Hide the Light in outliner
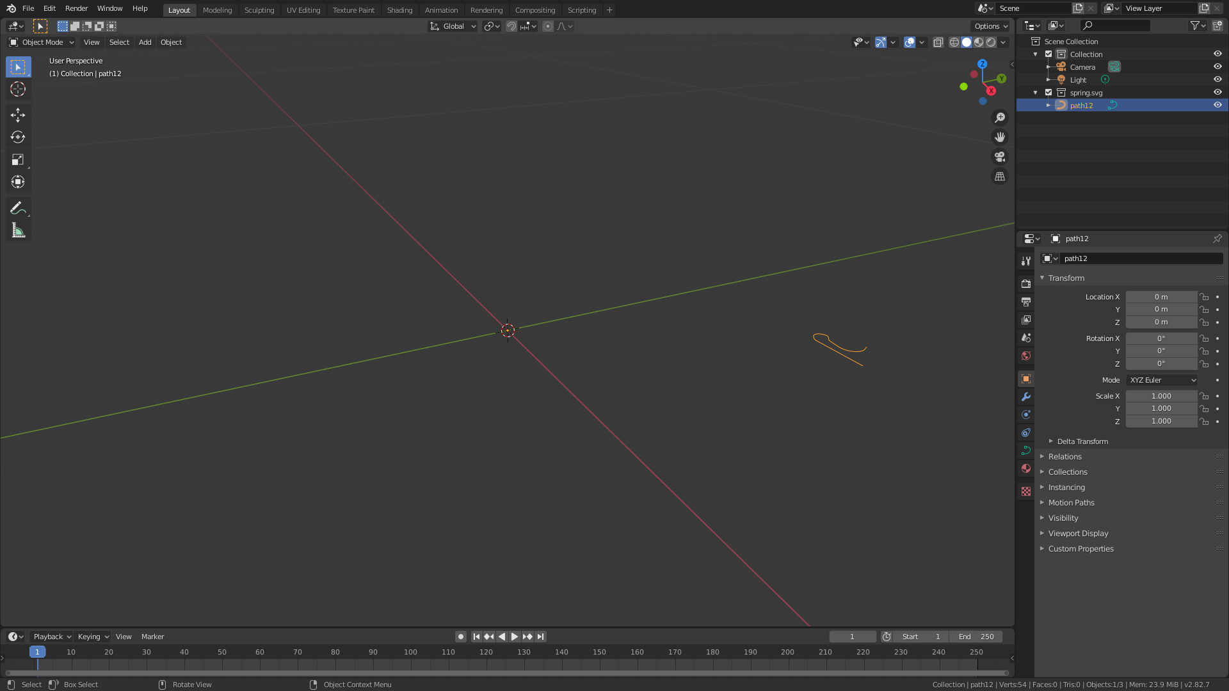 [x=1217, y=79]
